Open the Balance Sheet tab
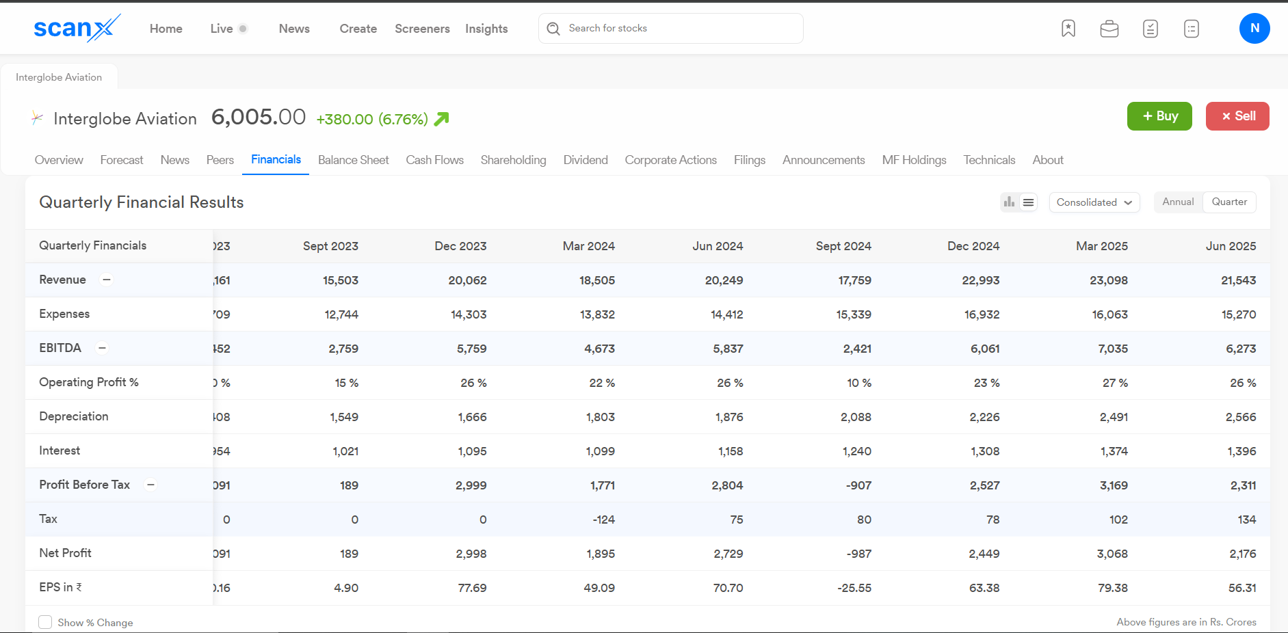This screenshot has height=633, width=1288. click(x=353, y=160)
